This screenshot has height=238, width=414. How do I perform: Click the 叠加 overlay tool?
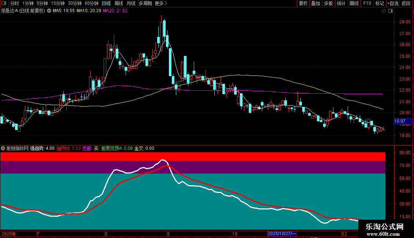[315, 3]
